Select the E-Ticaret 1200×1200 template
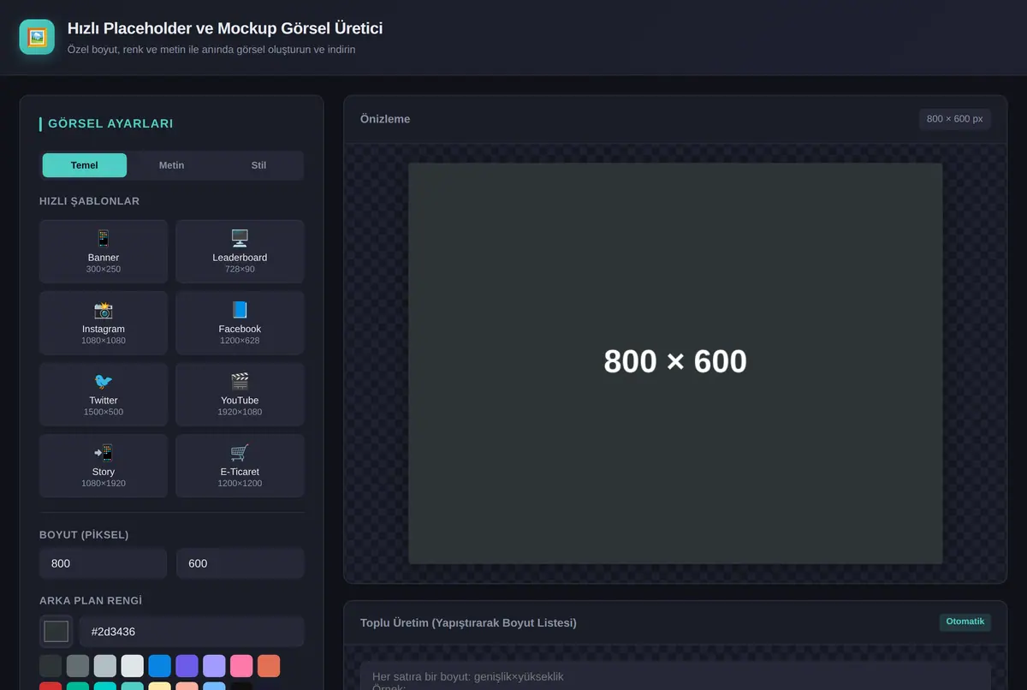Screen dimensions: 1027x690 pos(240,466)
